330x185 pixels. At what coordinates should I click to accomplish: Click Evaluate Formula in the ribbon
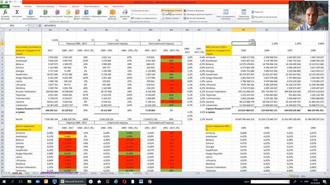click(194, 18)
